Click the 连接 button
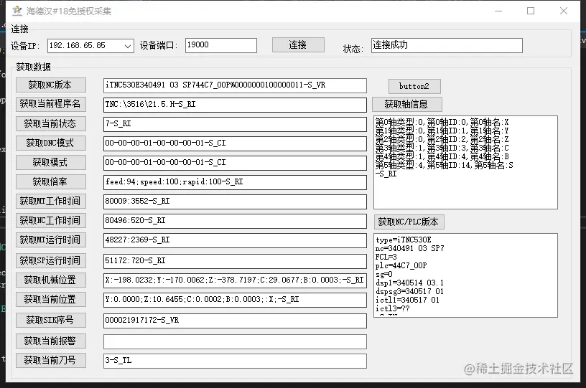Image resolution: width=586 pixels, height=388 pixels. [298, 44]
